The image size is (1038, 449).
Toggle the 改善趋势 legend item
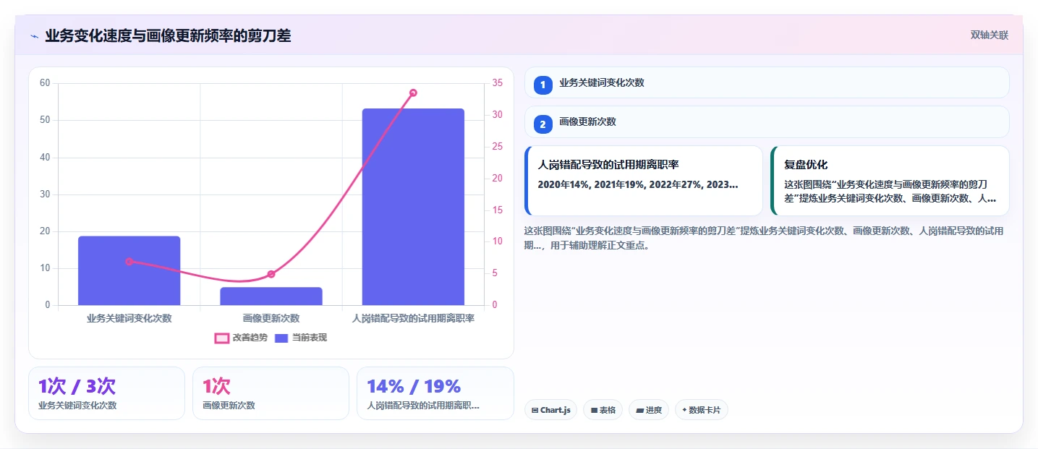click(241, 338)
